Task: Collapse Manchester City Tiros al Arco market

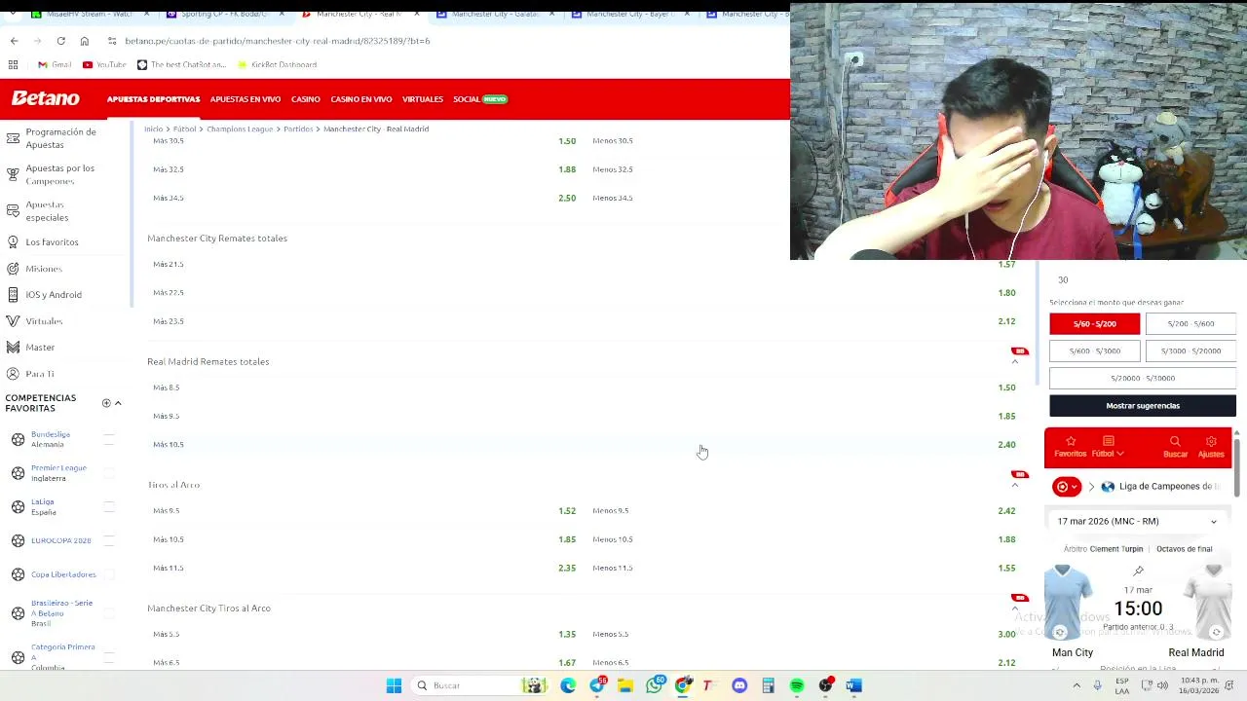Action: [1014, 609]
